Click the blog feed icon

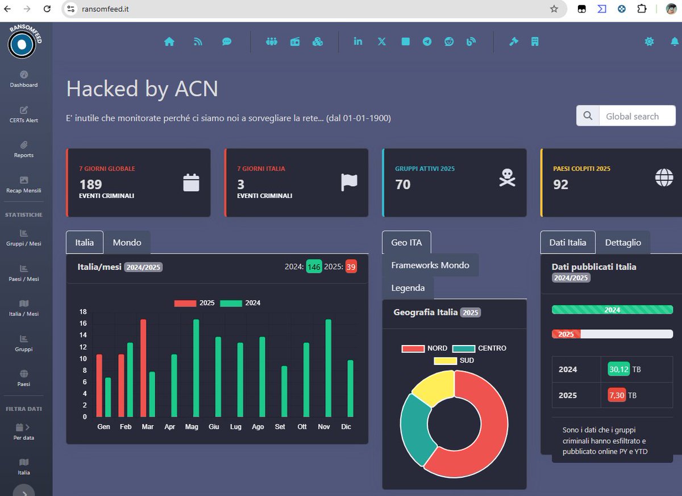click(x=471, y=42)
